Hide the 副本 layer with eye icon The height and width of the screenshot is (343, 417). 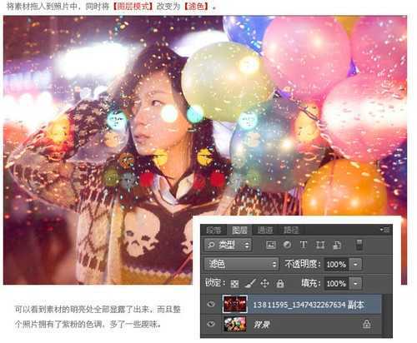click(x=211, y=304)
